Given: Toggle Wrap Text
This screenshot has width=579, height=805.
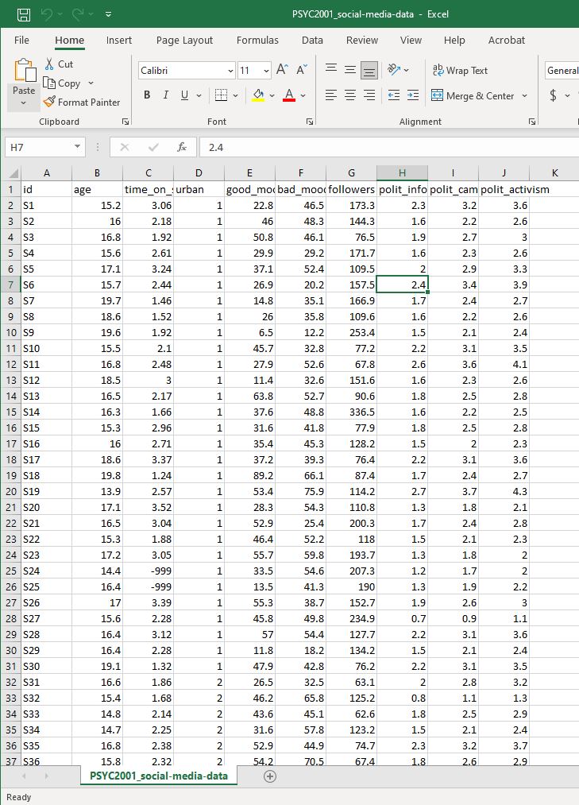Looking at the screenshot, I should [460, 71].
